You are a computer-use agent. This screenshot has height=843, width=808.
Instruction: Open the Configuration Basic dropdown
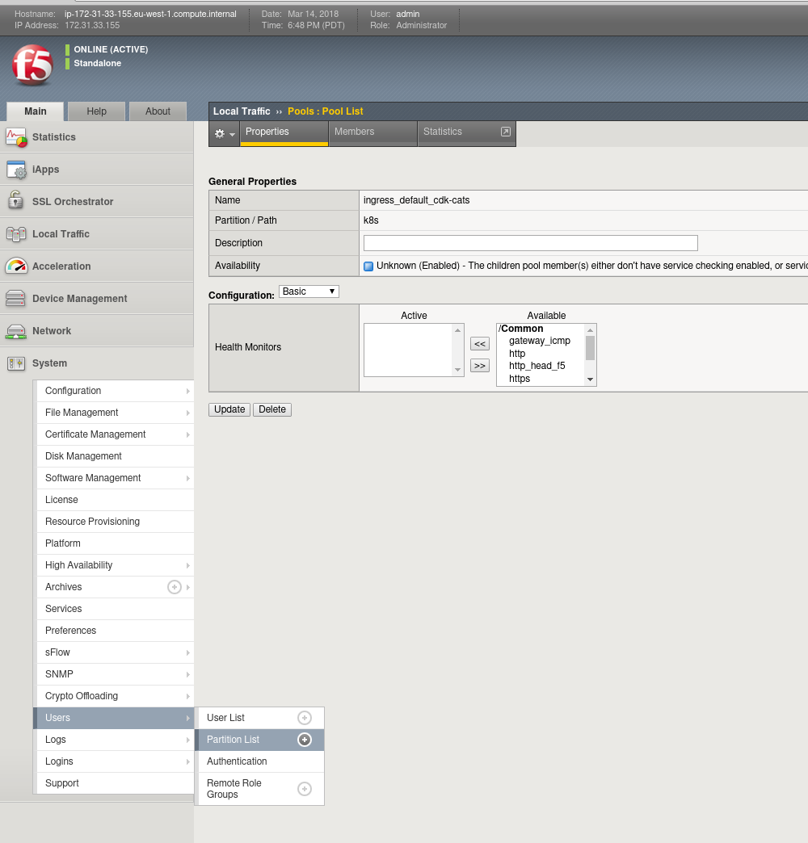pos(309,291)
